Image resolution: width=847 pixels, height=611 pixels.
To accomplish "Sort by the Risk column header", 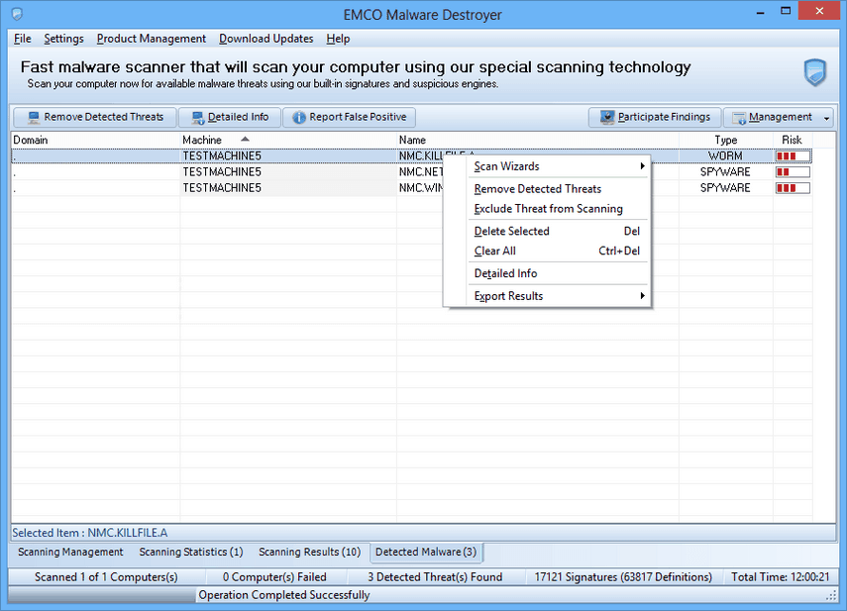I will click(x=792, y=140).
